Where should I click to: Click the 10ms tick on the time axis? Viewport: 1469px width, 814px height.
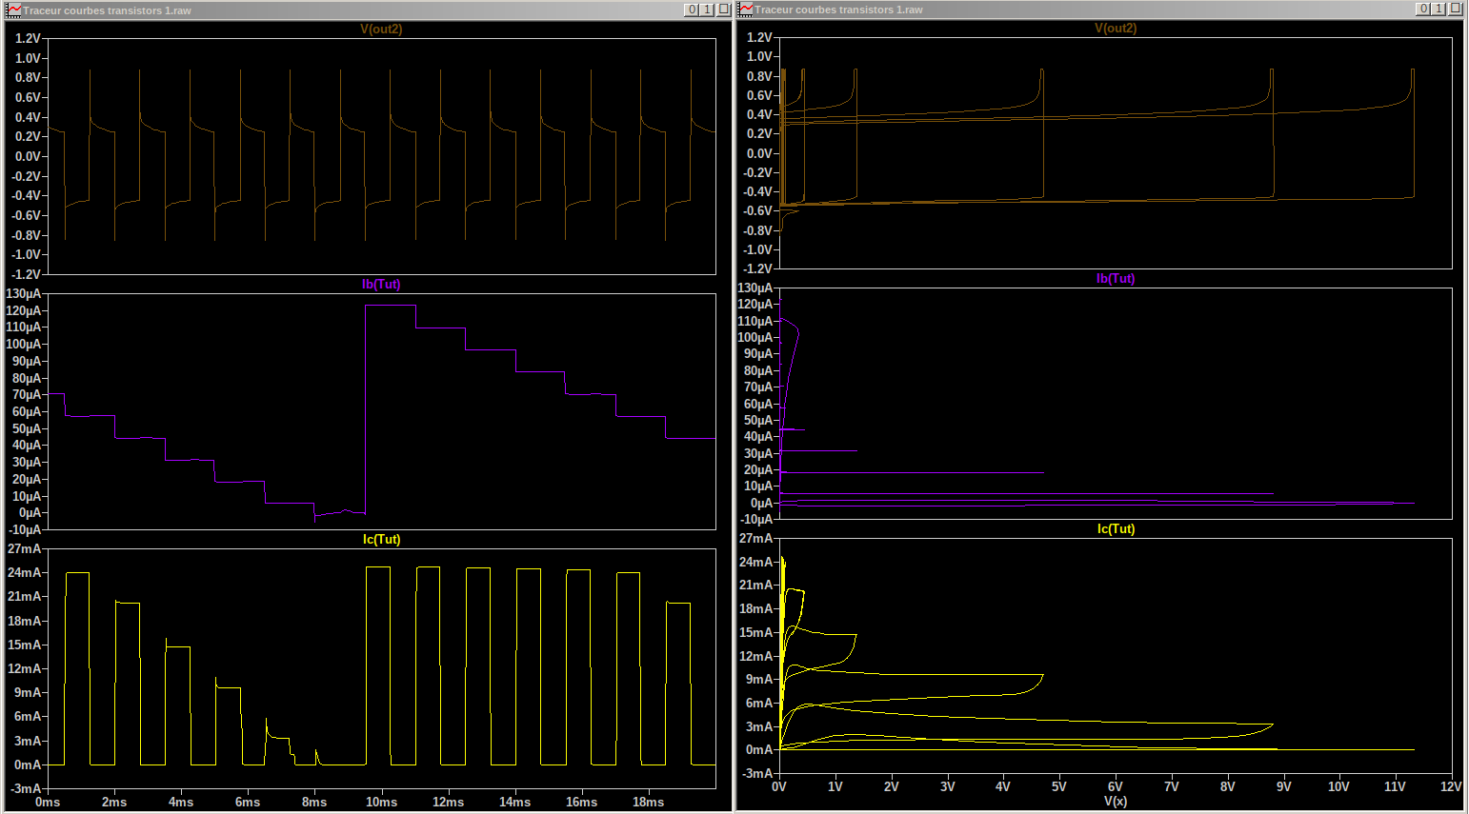[381, 803]
